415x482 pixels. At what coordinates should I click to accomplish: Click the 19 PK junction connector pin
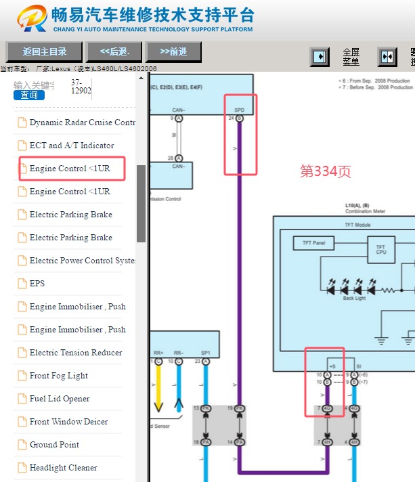click(240, 408)
